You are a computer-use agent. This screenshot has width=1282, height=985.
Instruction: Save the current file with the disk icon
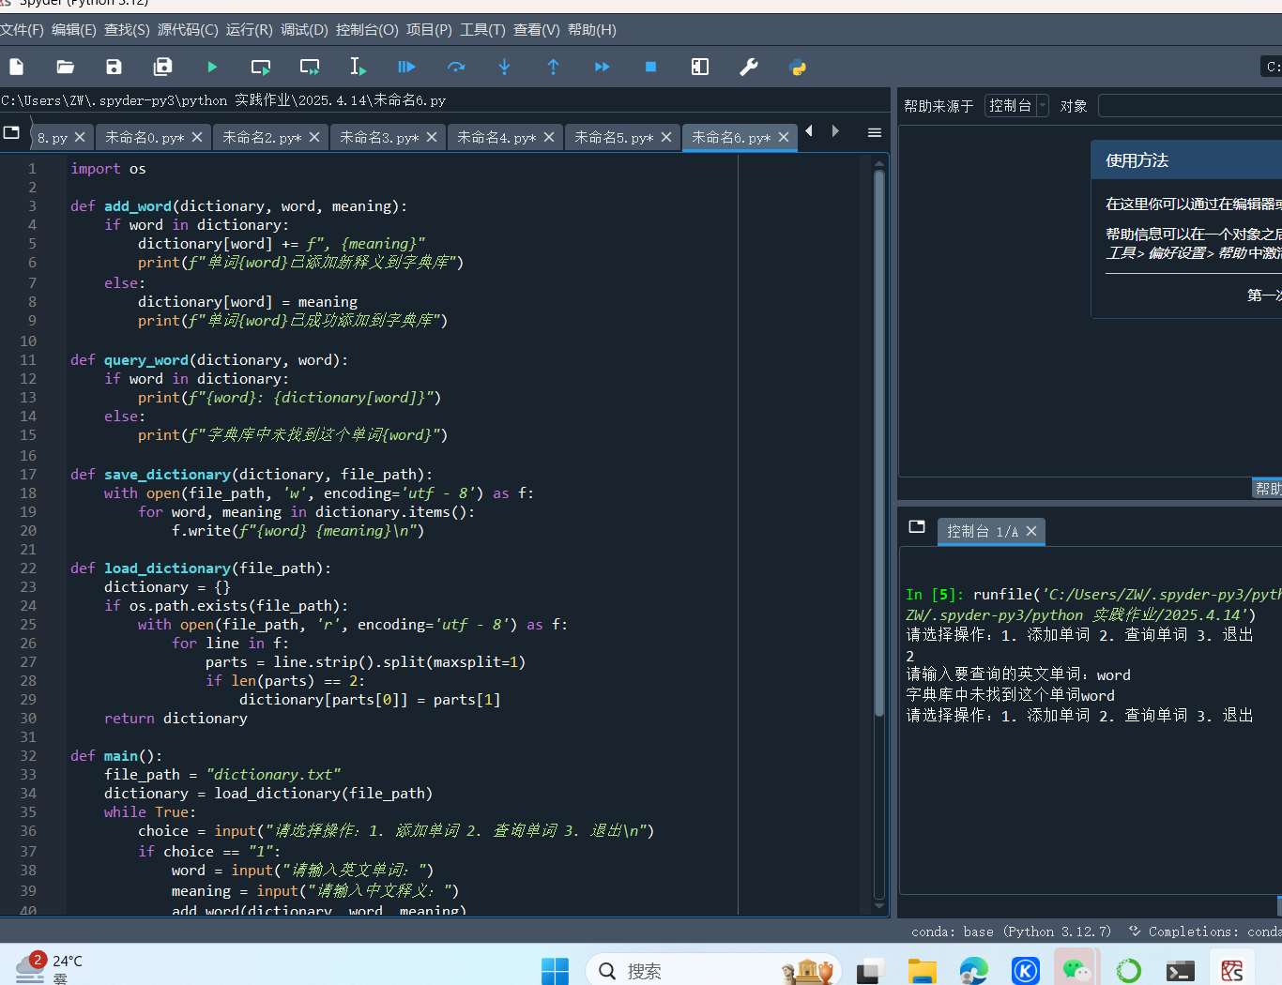pos(114,67)
